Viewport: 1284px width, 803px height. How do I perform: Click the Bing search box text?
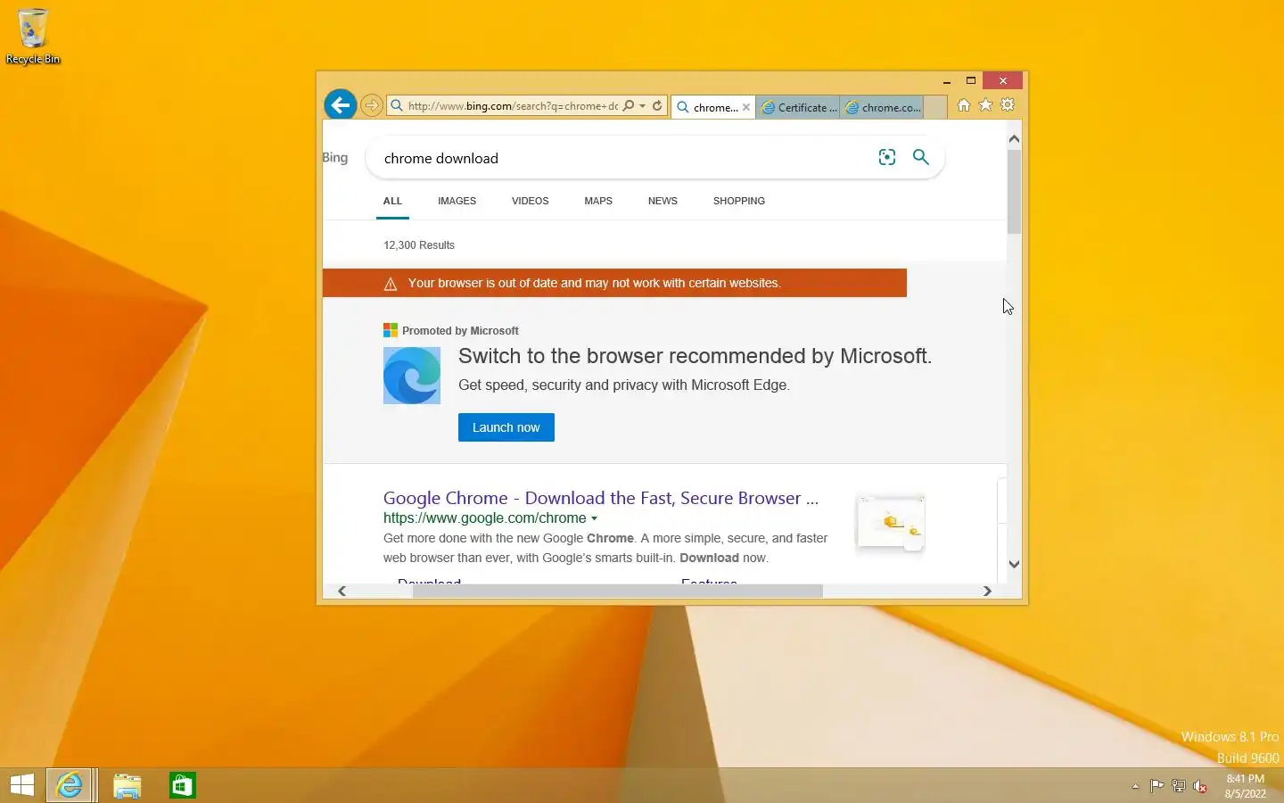click(x=441, y=158)
